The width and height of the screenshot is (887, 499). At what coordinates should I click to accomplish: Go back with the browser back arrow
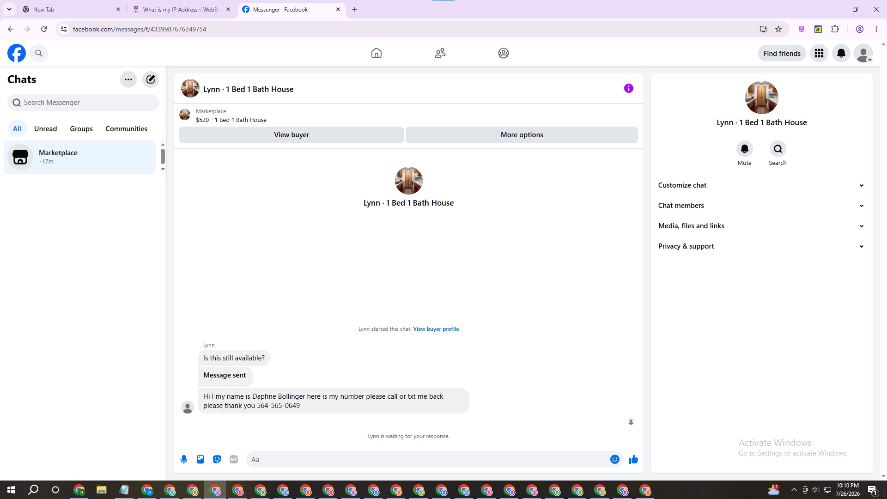11,29
